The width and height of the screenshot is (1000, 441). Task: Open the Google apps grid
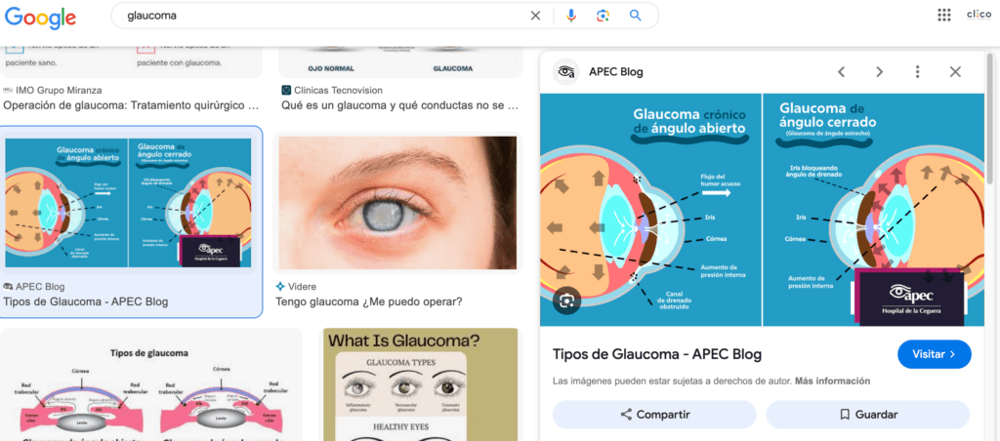click(x=944, y=16)
